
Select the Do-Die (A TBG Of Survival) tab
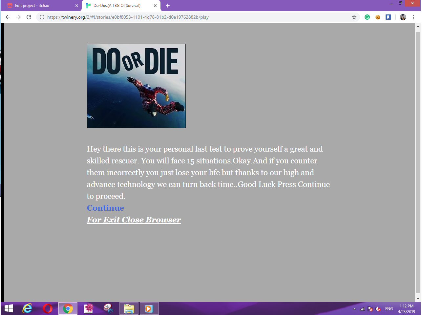tap(117, 6)
